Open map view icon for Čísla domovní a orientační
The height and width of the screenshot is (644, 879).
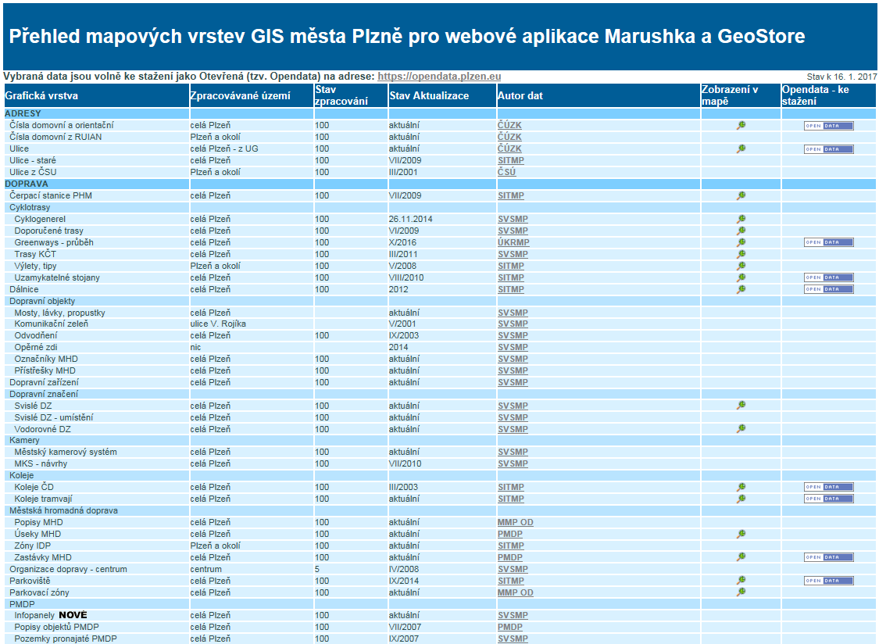pyautogui.click(x=741, y=125)
